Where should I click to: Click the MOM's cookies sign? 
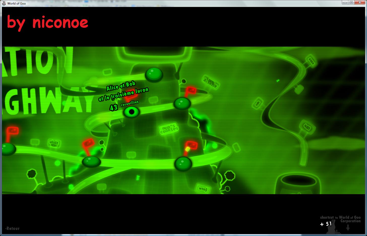(169, 129)
